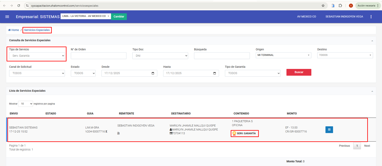Select the Estado filter dropdown
The image size is (382, 166).
tap(83, 73)
